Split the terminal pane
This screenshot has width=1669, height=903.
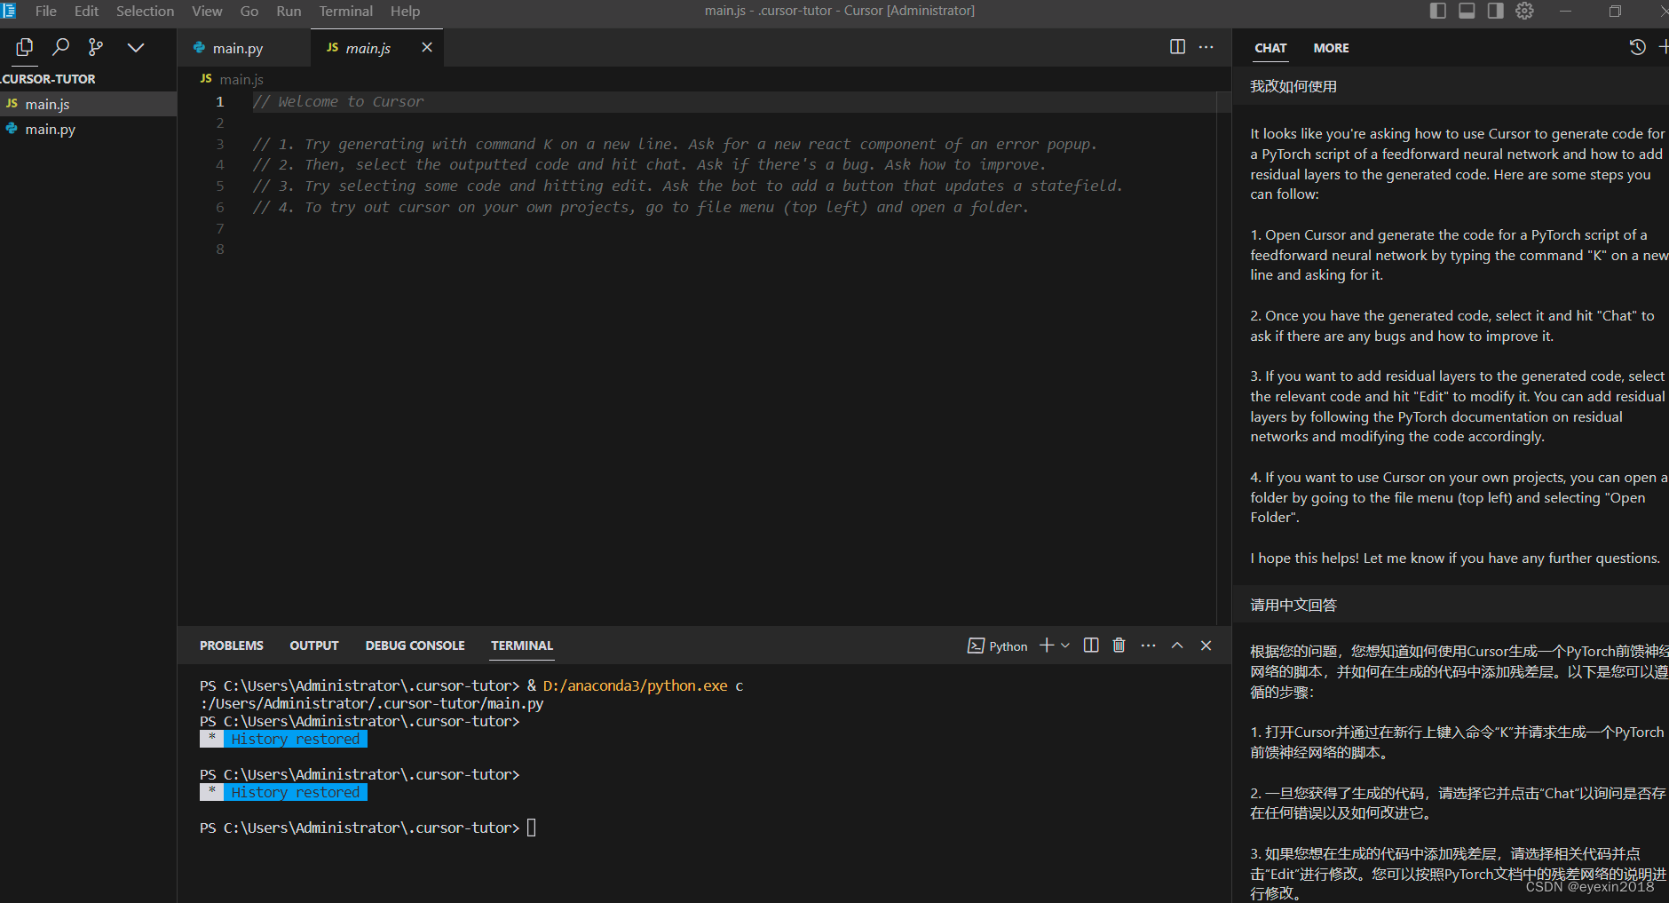(1091, 646)
